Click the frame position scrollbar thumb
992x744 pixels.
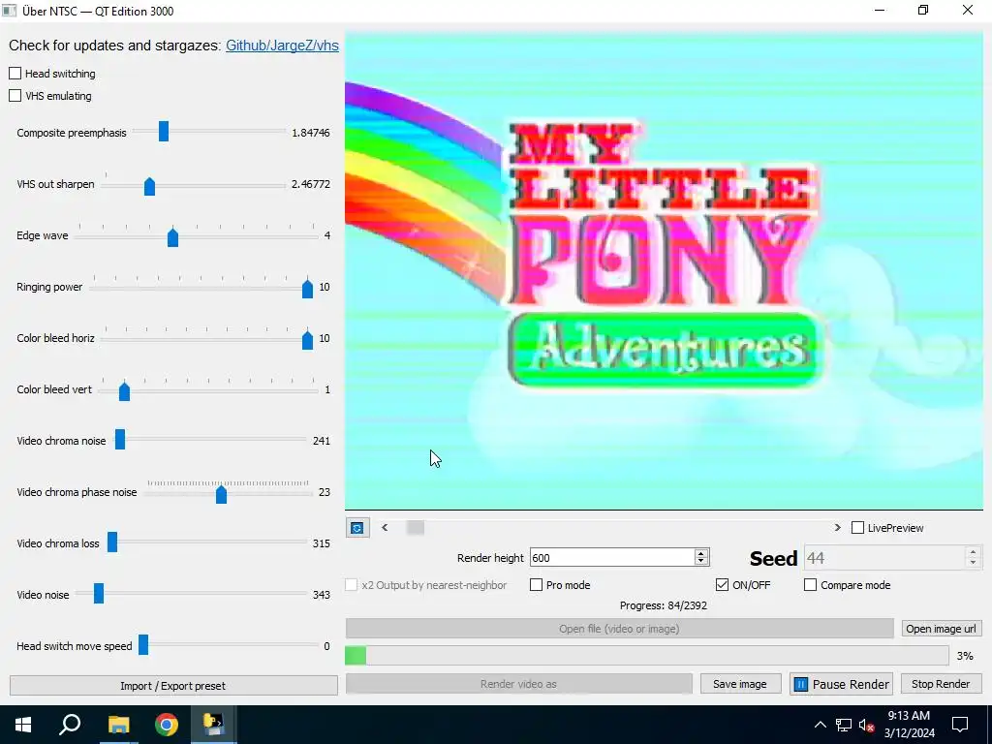coord(416,528)
